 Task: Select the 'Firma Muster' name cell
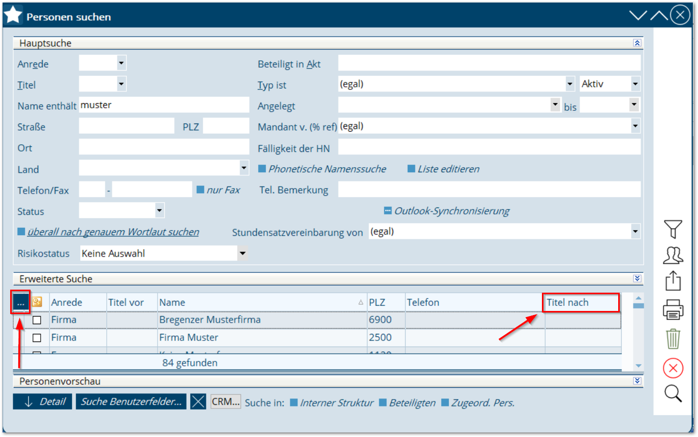262,337
